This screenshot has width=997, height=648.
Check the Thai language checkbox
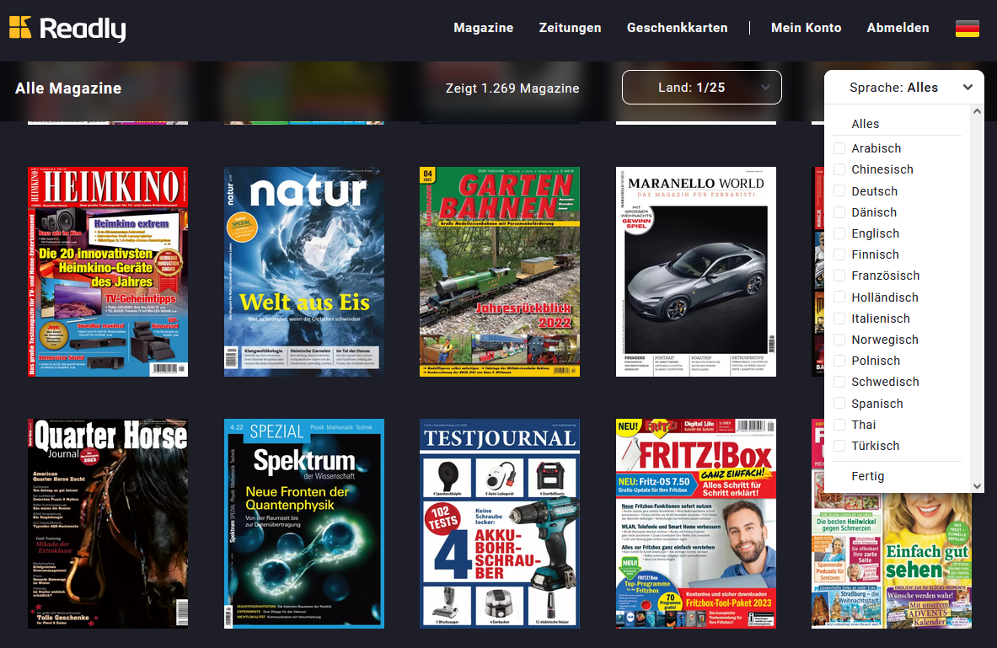[x=839, y=424]
